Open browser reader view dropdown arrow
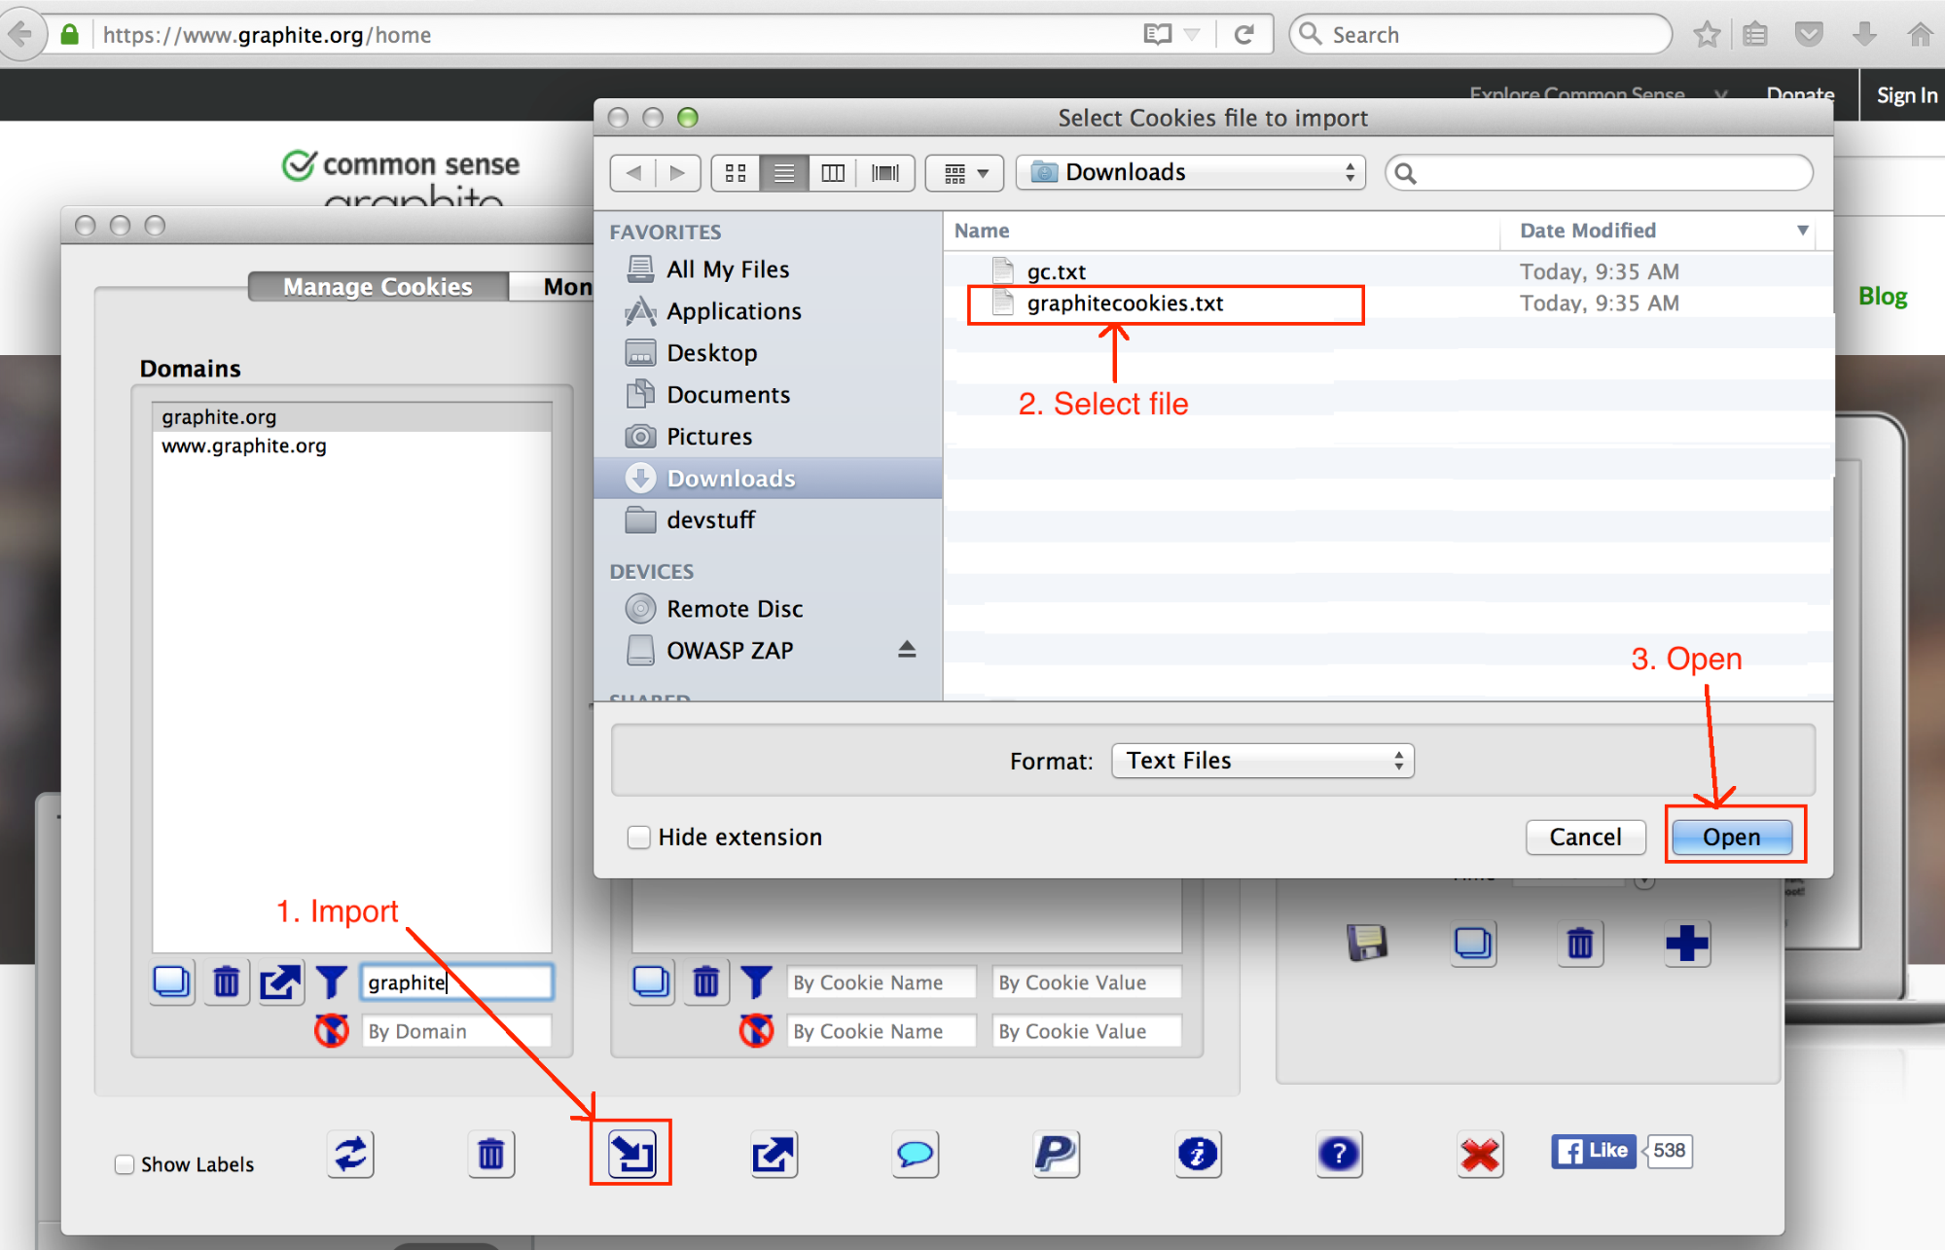Viewport: 1945px width, 1250px height. pos(1192,35)
